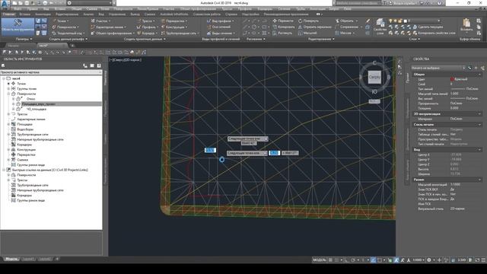Expand the Группы точек tree node
The height and width of the screenshot is (274, 487).
click(x=8, y=89)
